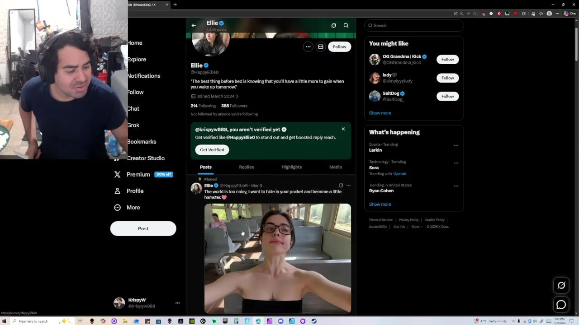Open the floating Grok button at bottom right
The image size is (579, 325).
click(561, 285)
